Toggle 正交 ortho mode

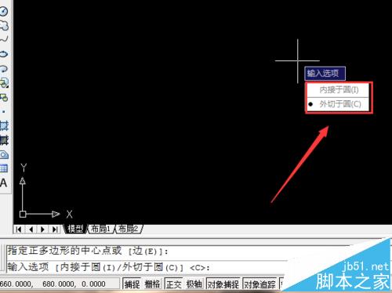[x=174, y=284]
